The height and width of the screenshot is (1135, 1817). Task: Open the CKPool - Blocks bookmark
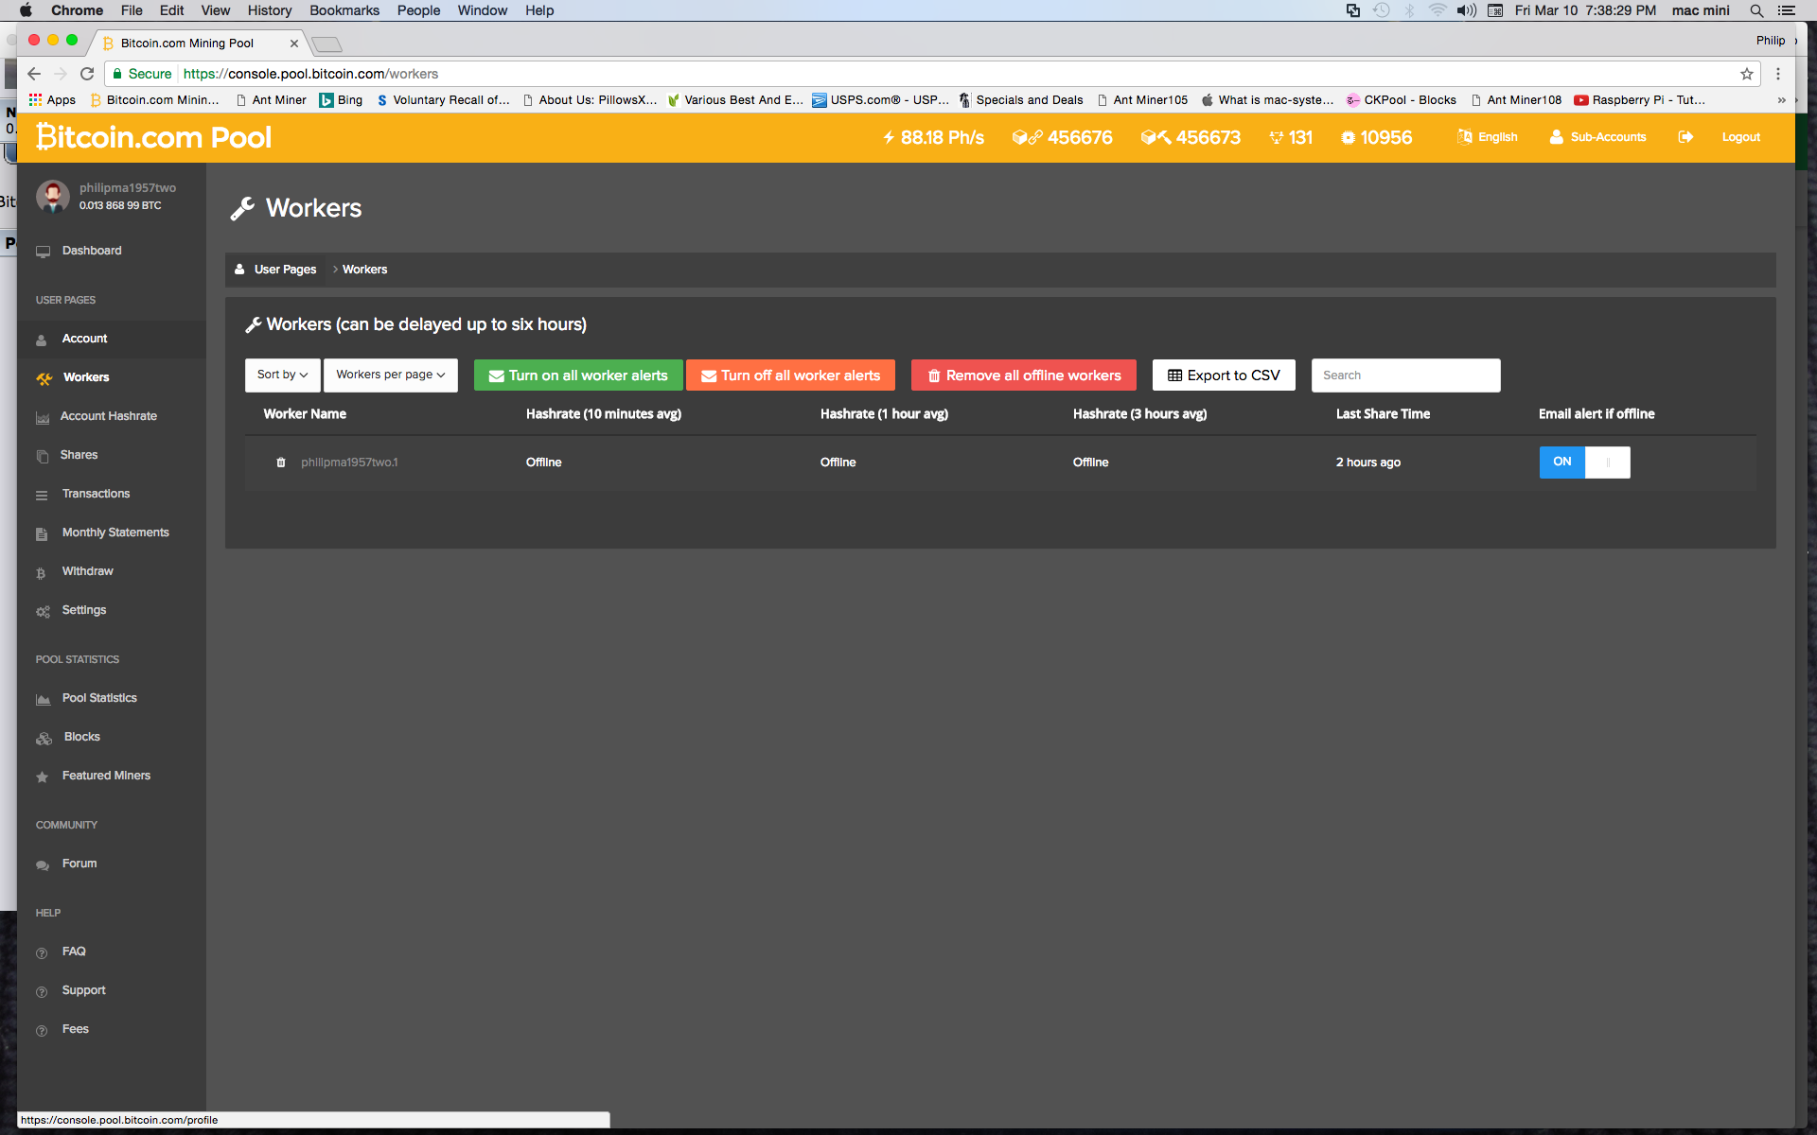[x=1402, y=99]
